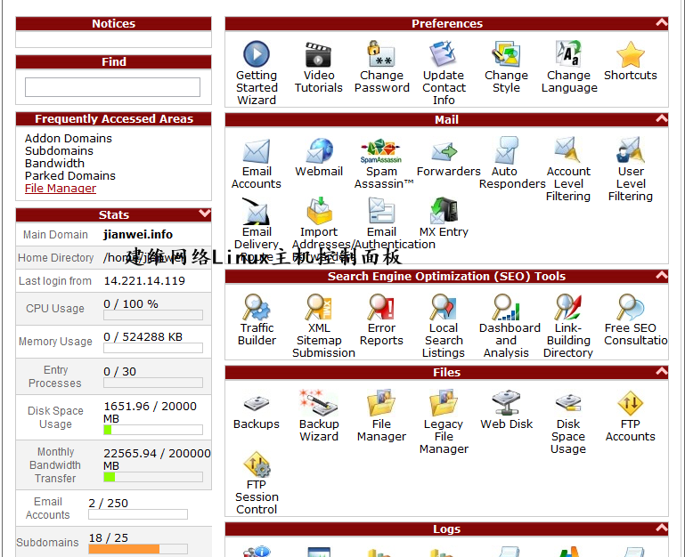Collapse the SEO Tools section
685x557 pixels.
click(662, 275)
